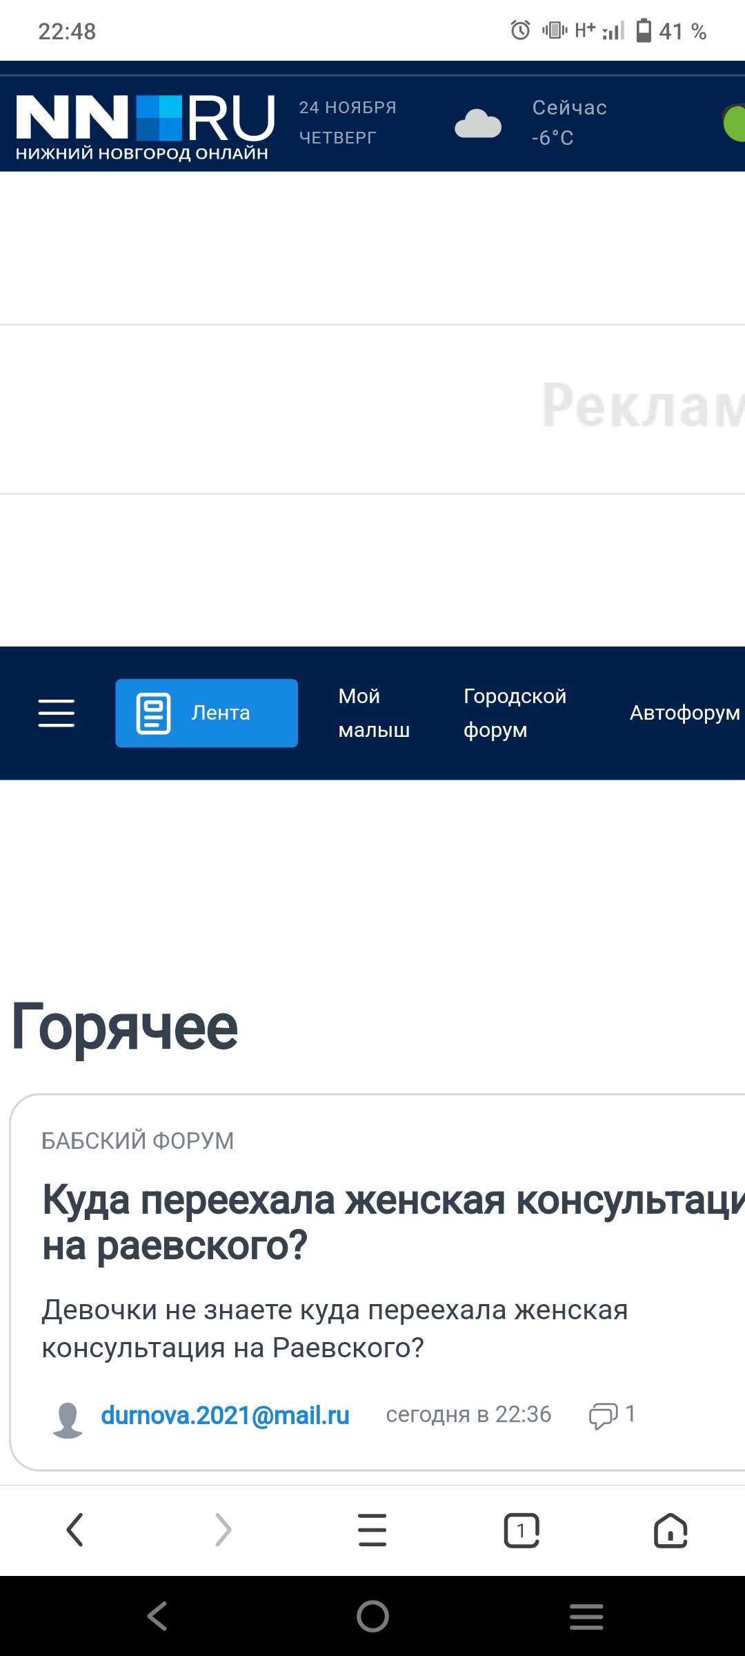
Task: Tap the Реклама ad banner placeholder
Action: pyautogui.click(x=372, y=408)
